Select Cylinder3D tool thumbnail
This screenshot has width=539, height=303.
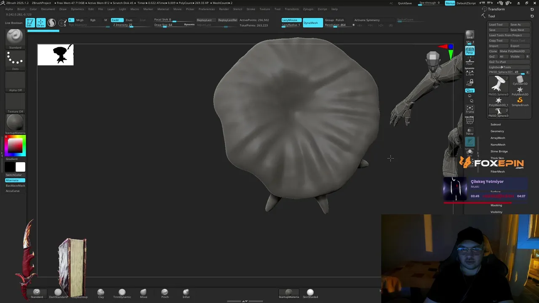pyautogui.click(x=520, y=80)
